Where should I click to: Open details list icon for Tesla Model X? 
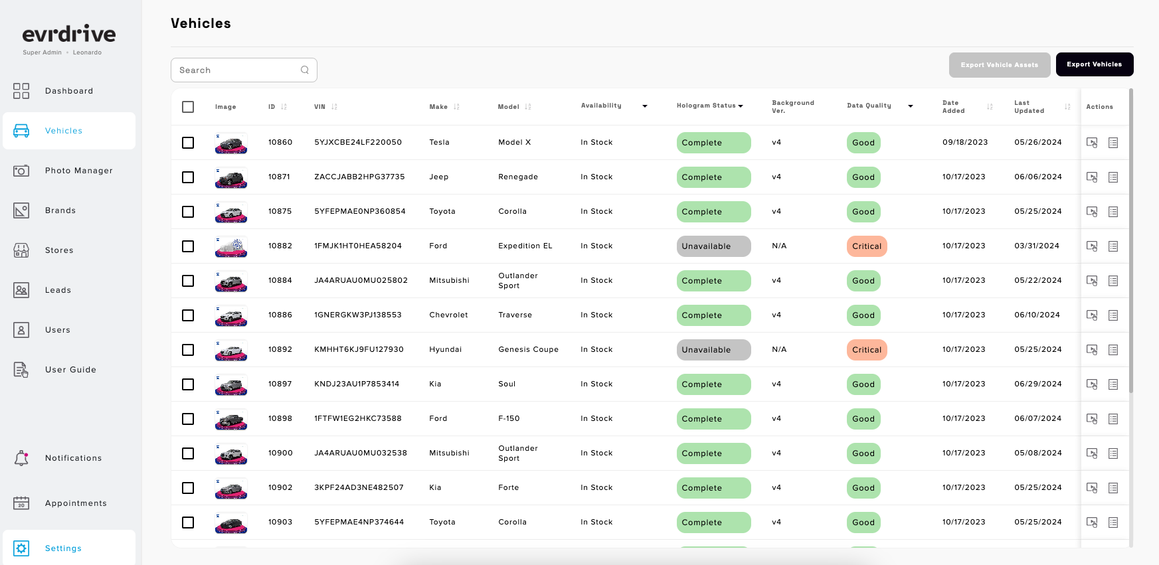click(x=1113, y=143)
